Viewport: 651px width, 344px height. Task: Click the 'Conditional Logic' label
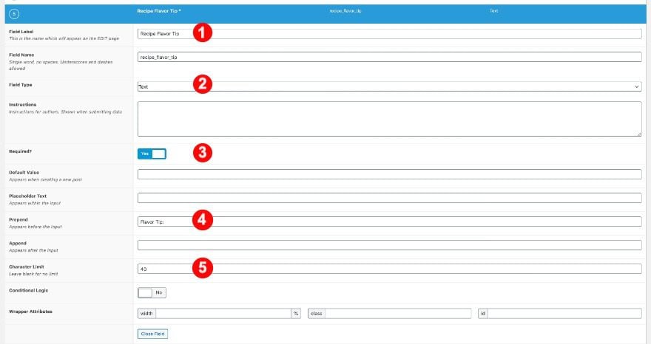pos(29,290)
